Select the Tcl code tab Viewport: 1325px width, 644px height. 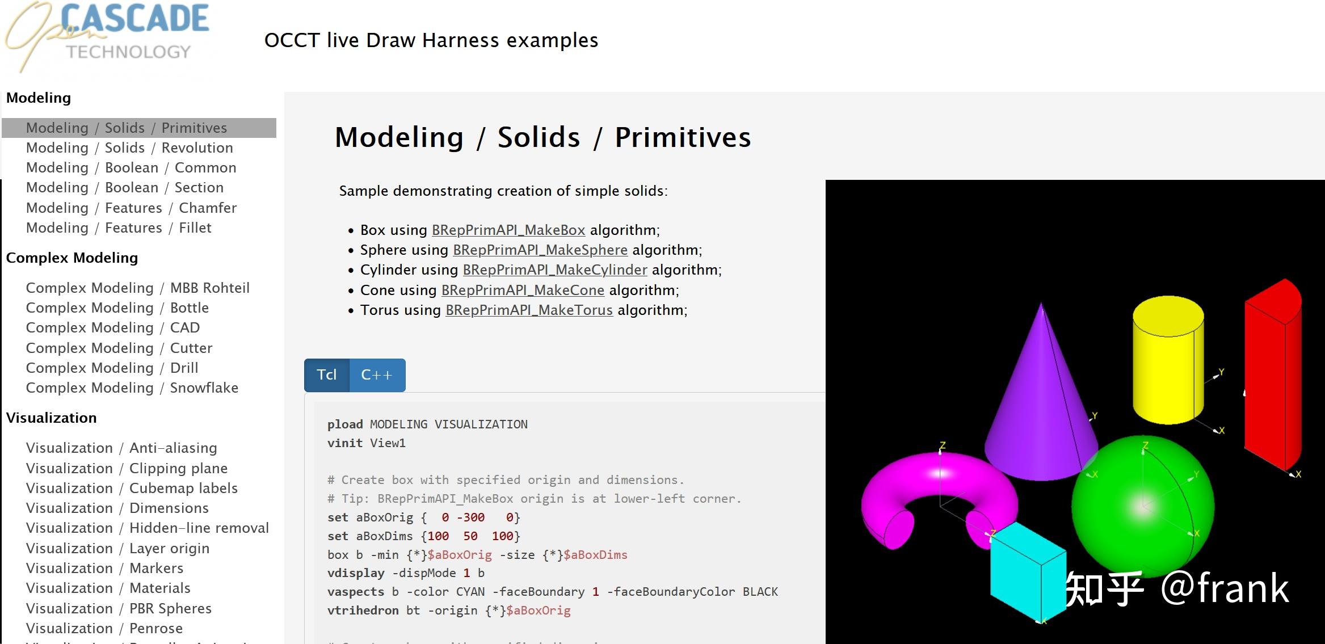327,375
